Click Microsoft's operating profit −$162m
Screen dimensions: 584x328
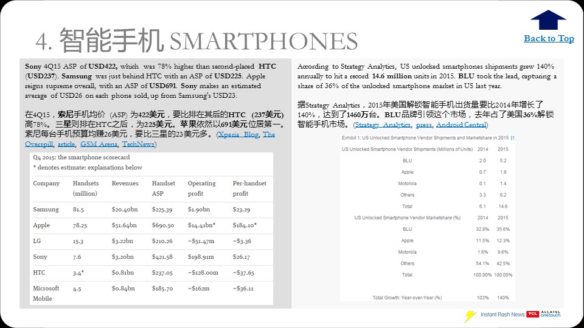click(198, 289)
